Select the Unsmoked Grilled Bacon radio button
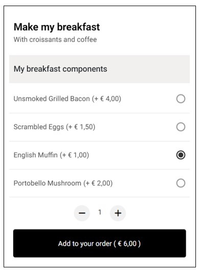The width and height of the screenshot is (199, 273). 181,98
